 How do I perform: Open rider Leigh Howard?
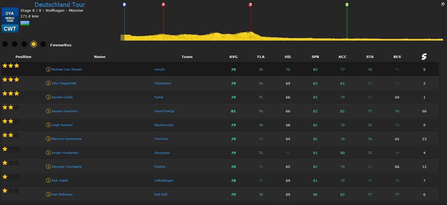click(62, 125)
